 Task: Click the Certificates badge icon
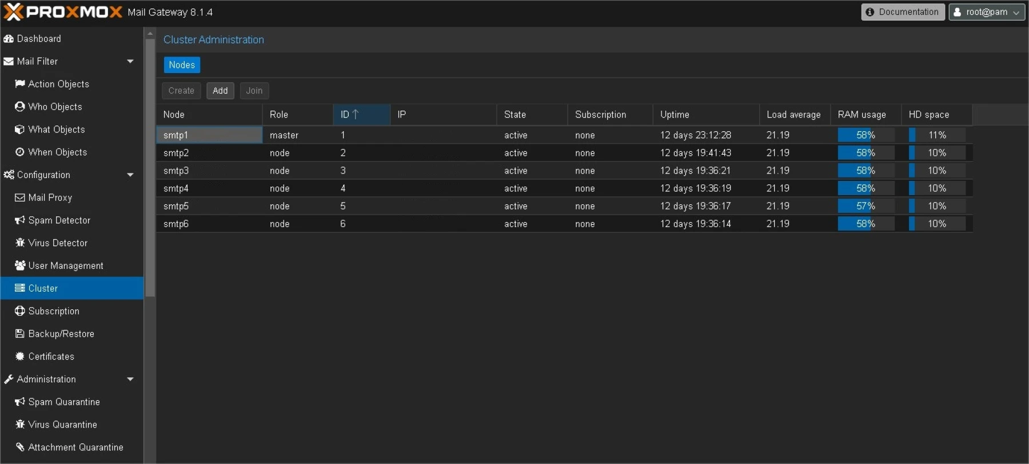(x=20, y=357)
